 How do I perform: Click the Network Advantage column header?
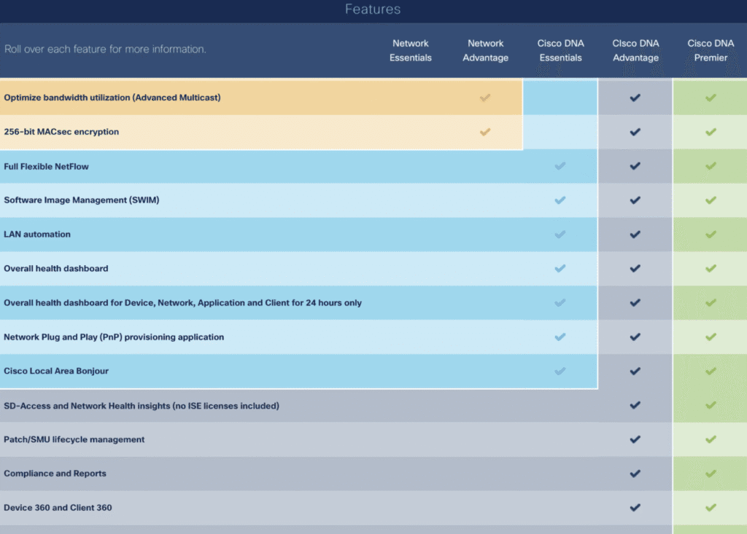point(485,50)
